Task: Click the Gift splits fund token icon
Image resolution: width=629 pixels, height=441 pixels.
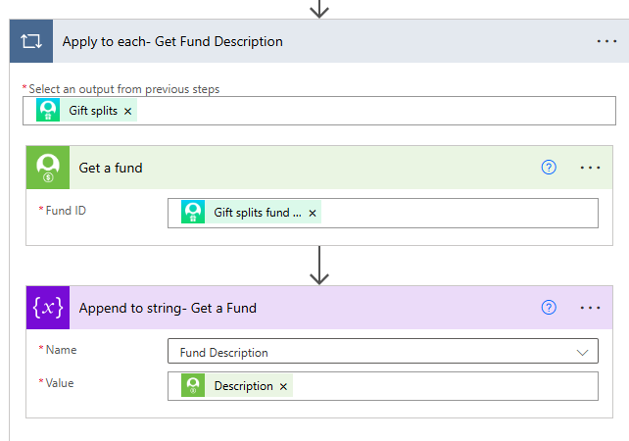Action: coord(193,213)
